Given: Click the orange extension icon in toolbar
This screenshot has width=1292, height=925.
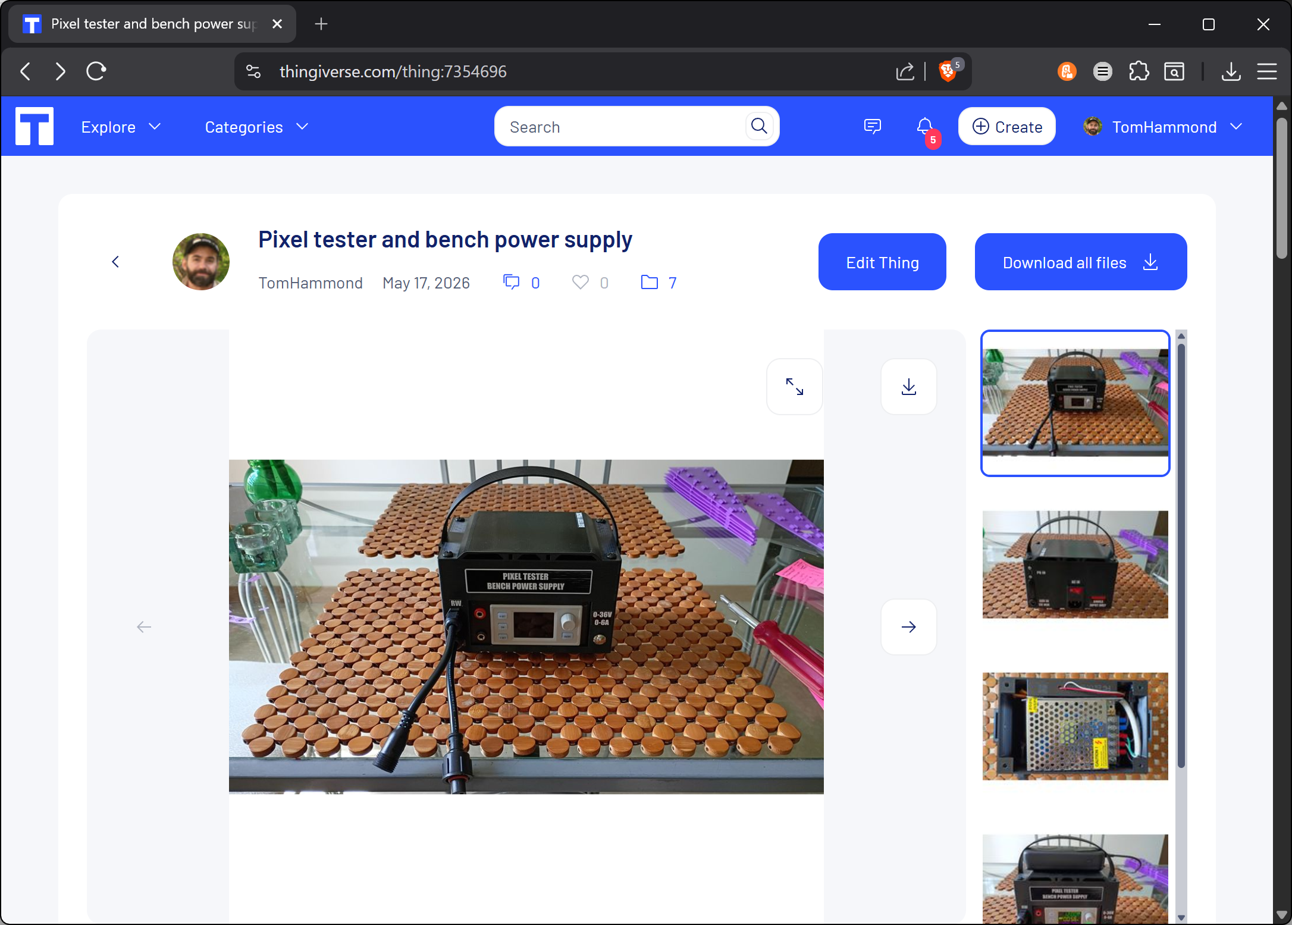Looking at the screenshot, I should 1067,71.
